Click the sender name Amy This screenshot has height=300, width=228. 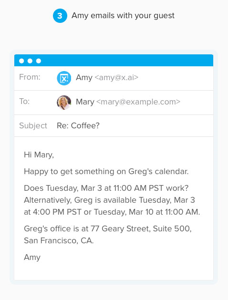click(x=84, y=78)
